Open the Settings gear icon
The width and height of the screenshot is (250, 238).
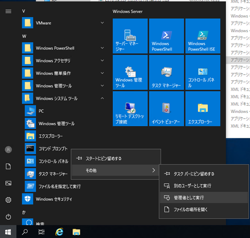point(8,200)
